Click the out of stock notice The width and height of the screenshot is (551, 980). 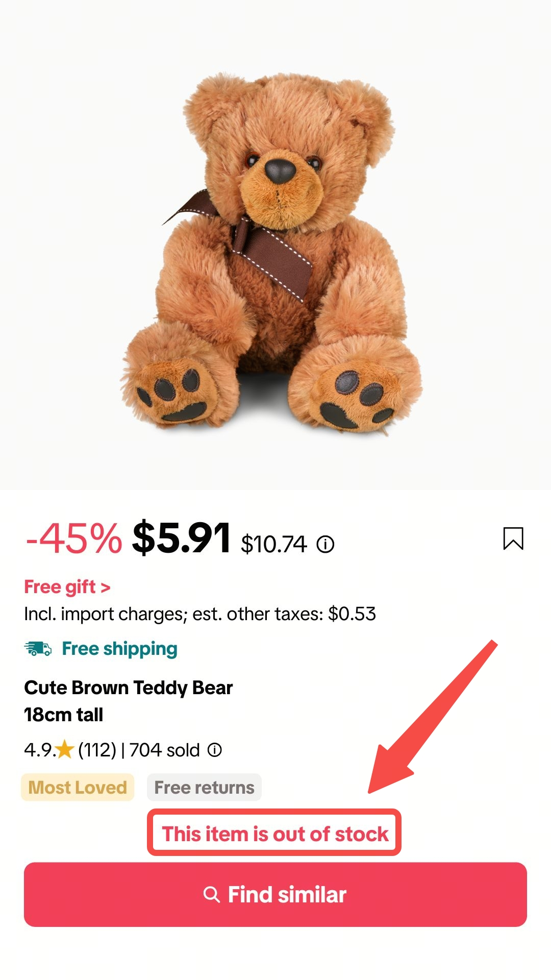(x=274, y=834)
